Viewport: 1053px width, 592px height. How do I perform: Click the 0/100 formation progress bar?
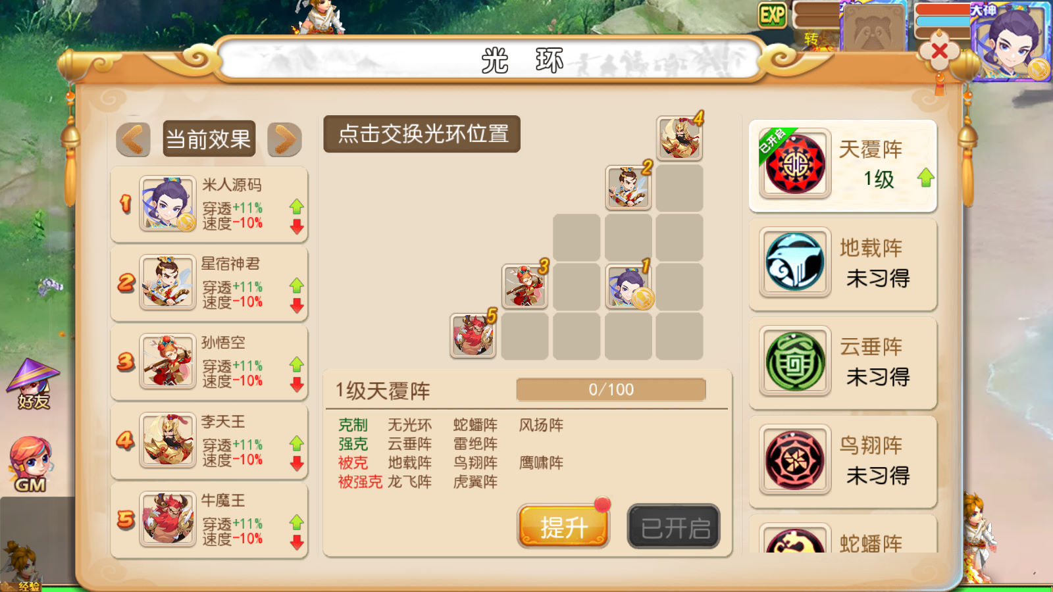coord(611,389)
